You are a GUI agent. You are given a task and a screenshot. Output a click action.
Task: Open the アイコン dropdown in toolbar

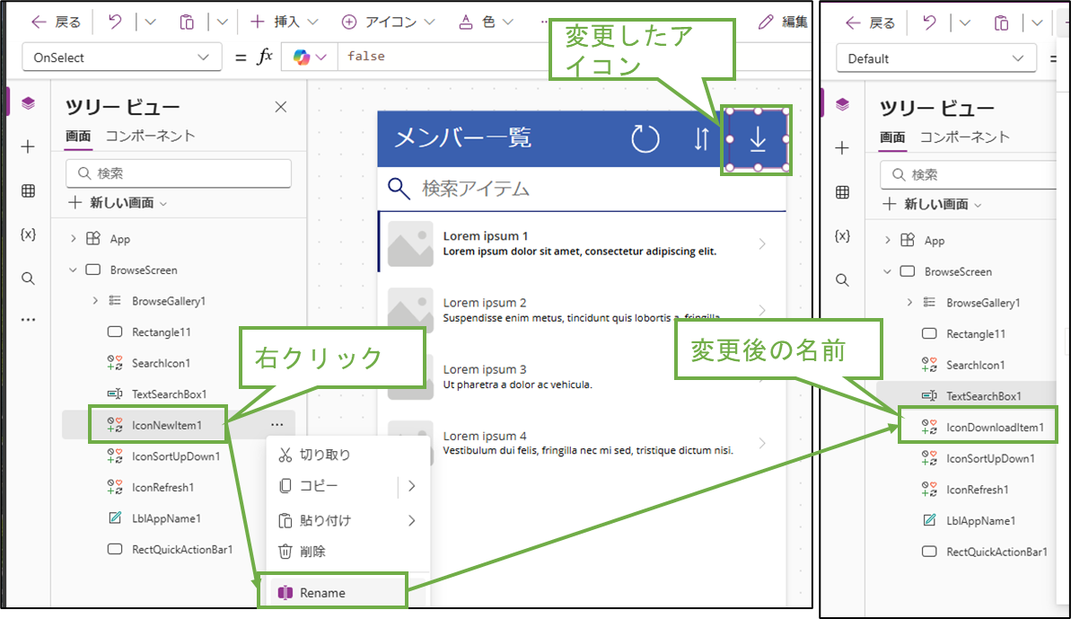pos(388,22)
